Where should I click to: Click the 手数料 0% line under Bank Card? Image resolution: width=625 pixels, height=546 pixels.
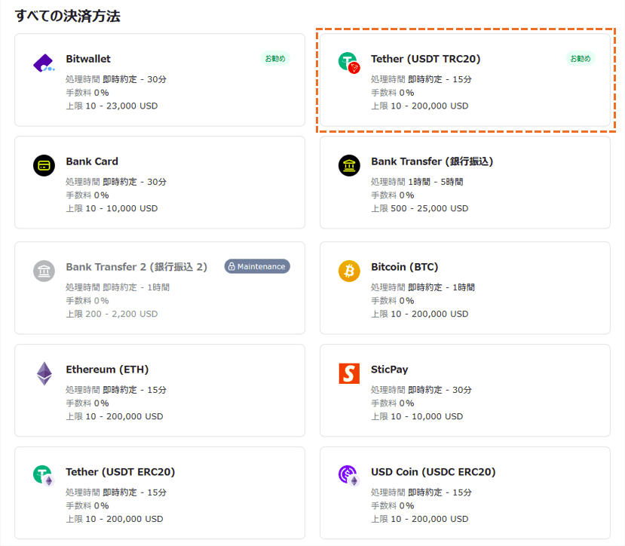(87, 195)
